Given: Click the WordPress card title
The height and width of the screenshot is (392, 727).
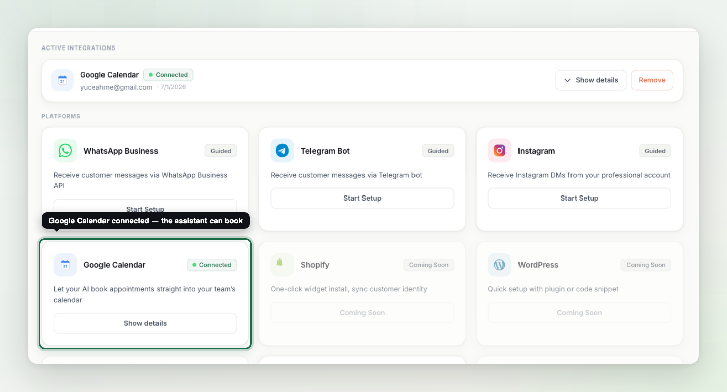Looking at the screenshot, I should click(538, 265).
